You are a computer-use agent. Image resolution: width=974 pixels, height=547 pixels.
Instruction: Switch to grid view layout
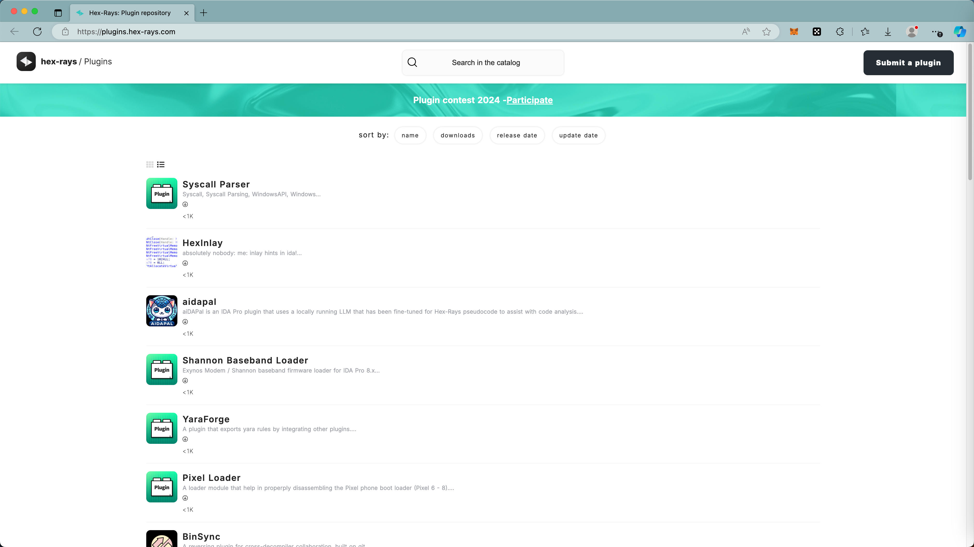coord(150,164)
